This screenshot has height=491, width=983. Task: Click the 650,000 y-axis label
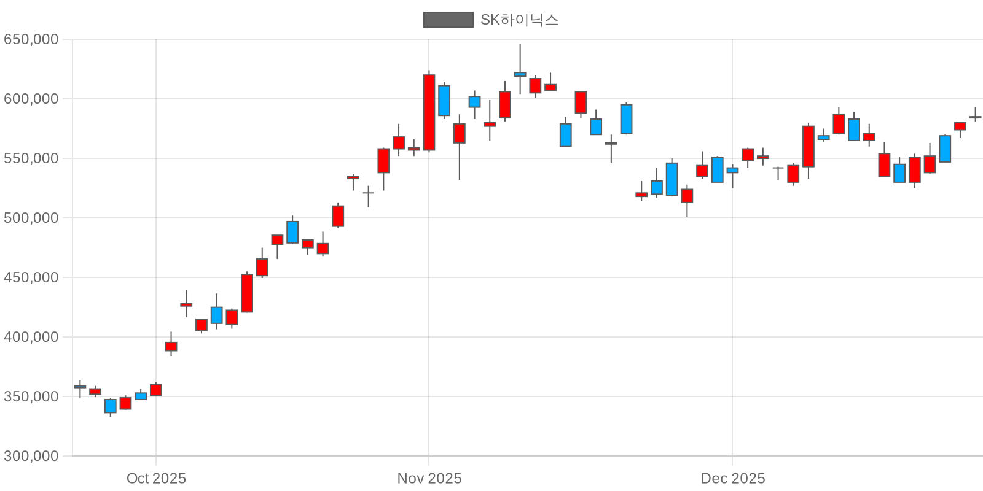click(x=31, y=39)
